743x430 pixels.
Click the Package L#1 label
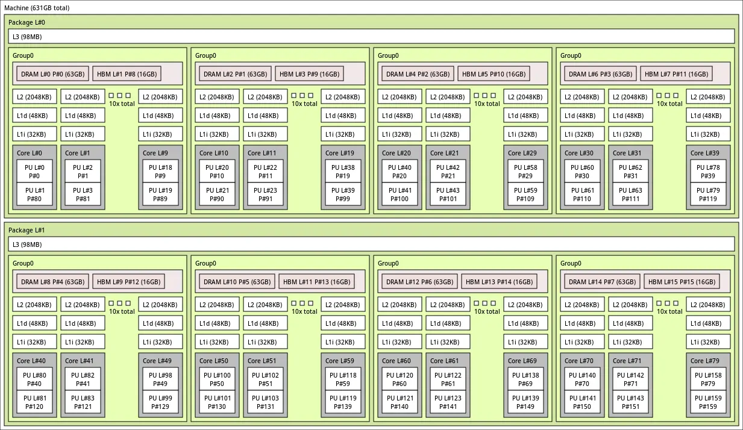[27, 230]
